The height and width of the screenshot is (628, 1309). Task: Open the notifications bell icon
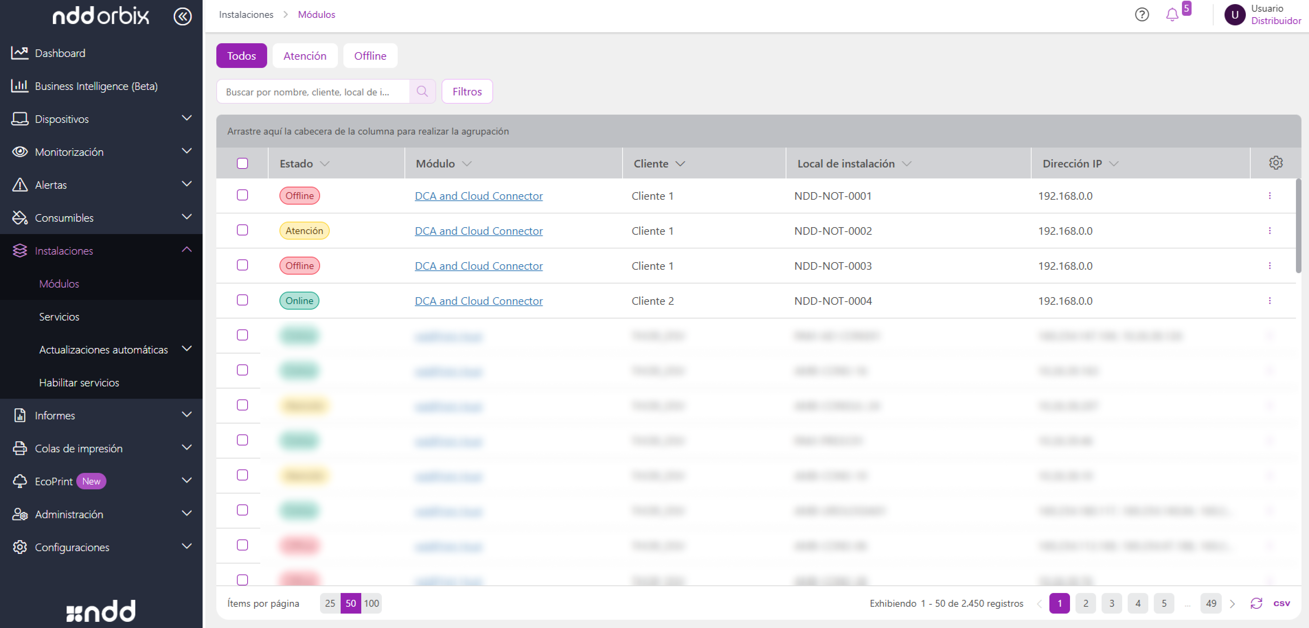(1172, 15)
